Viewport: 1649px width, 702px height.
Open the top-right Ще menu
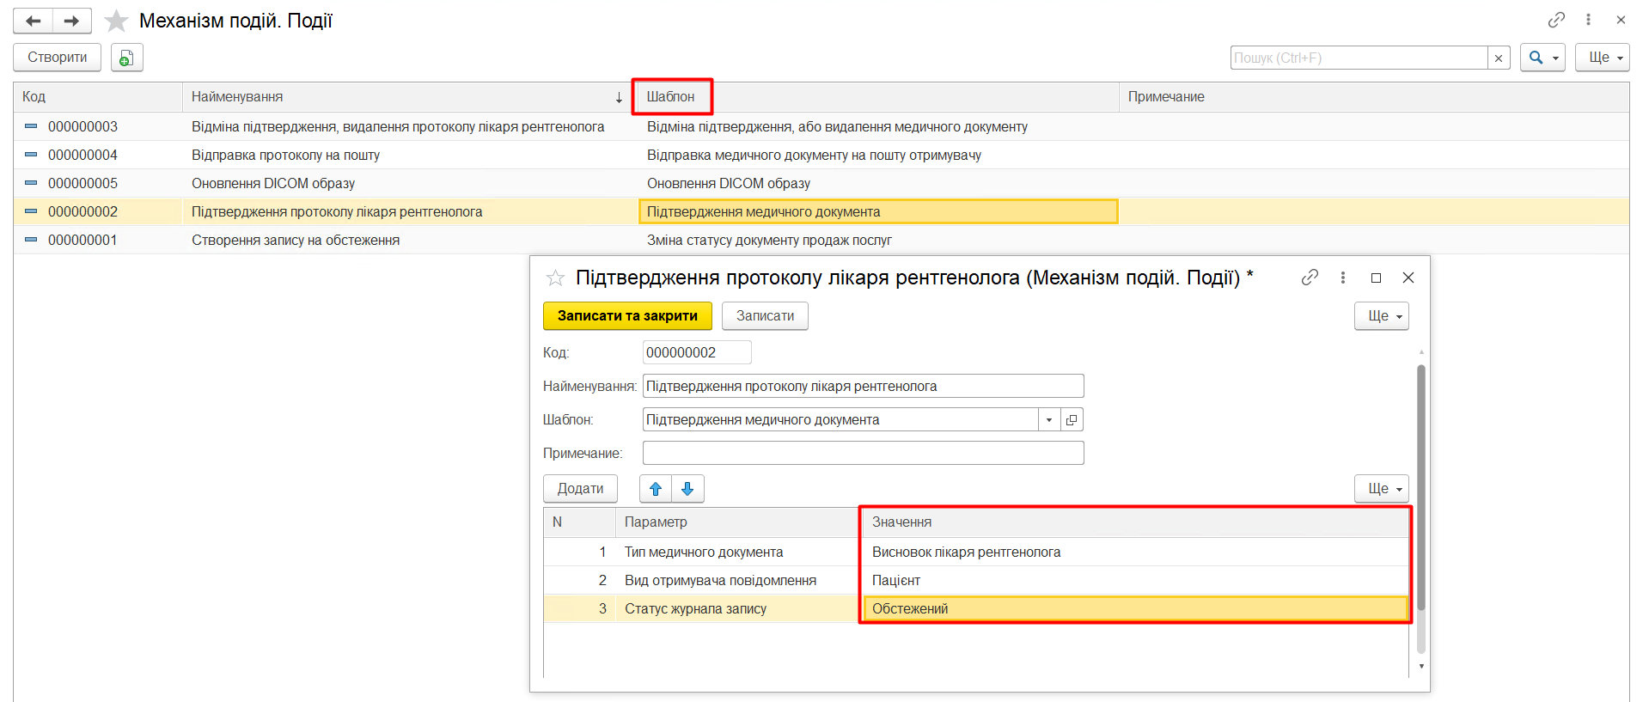pos(1602,58)
